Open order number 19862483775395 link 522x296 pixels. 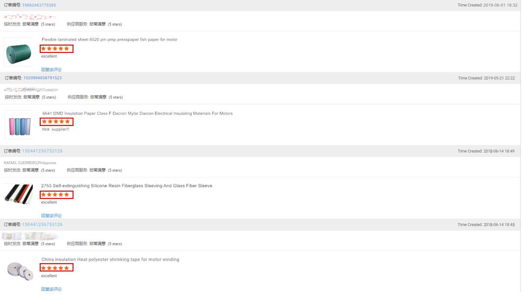tap(39, 5)
